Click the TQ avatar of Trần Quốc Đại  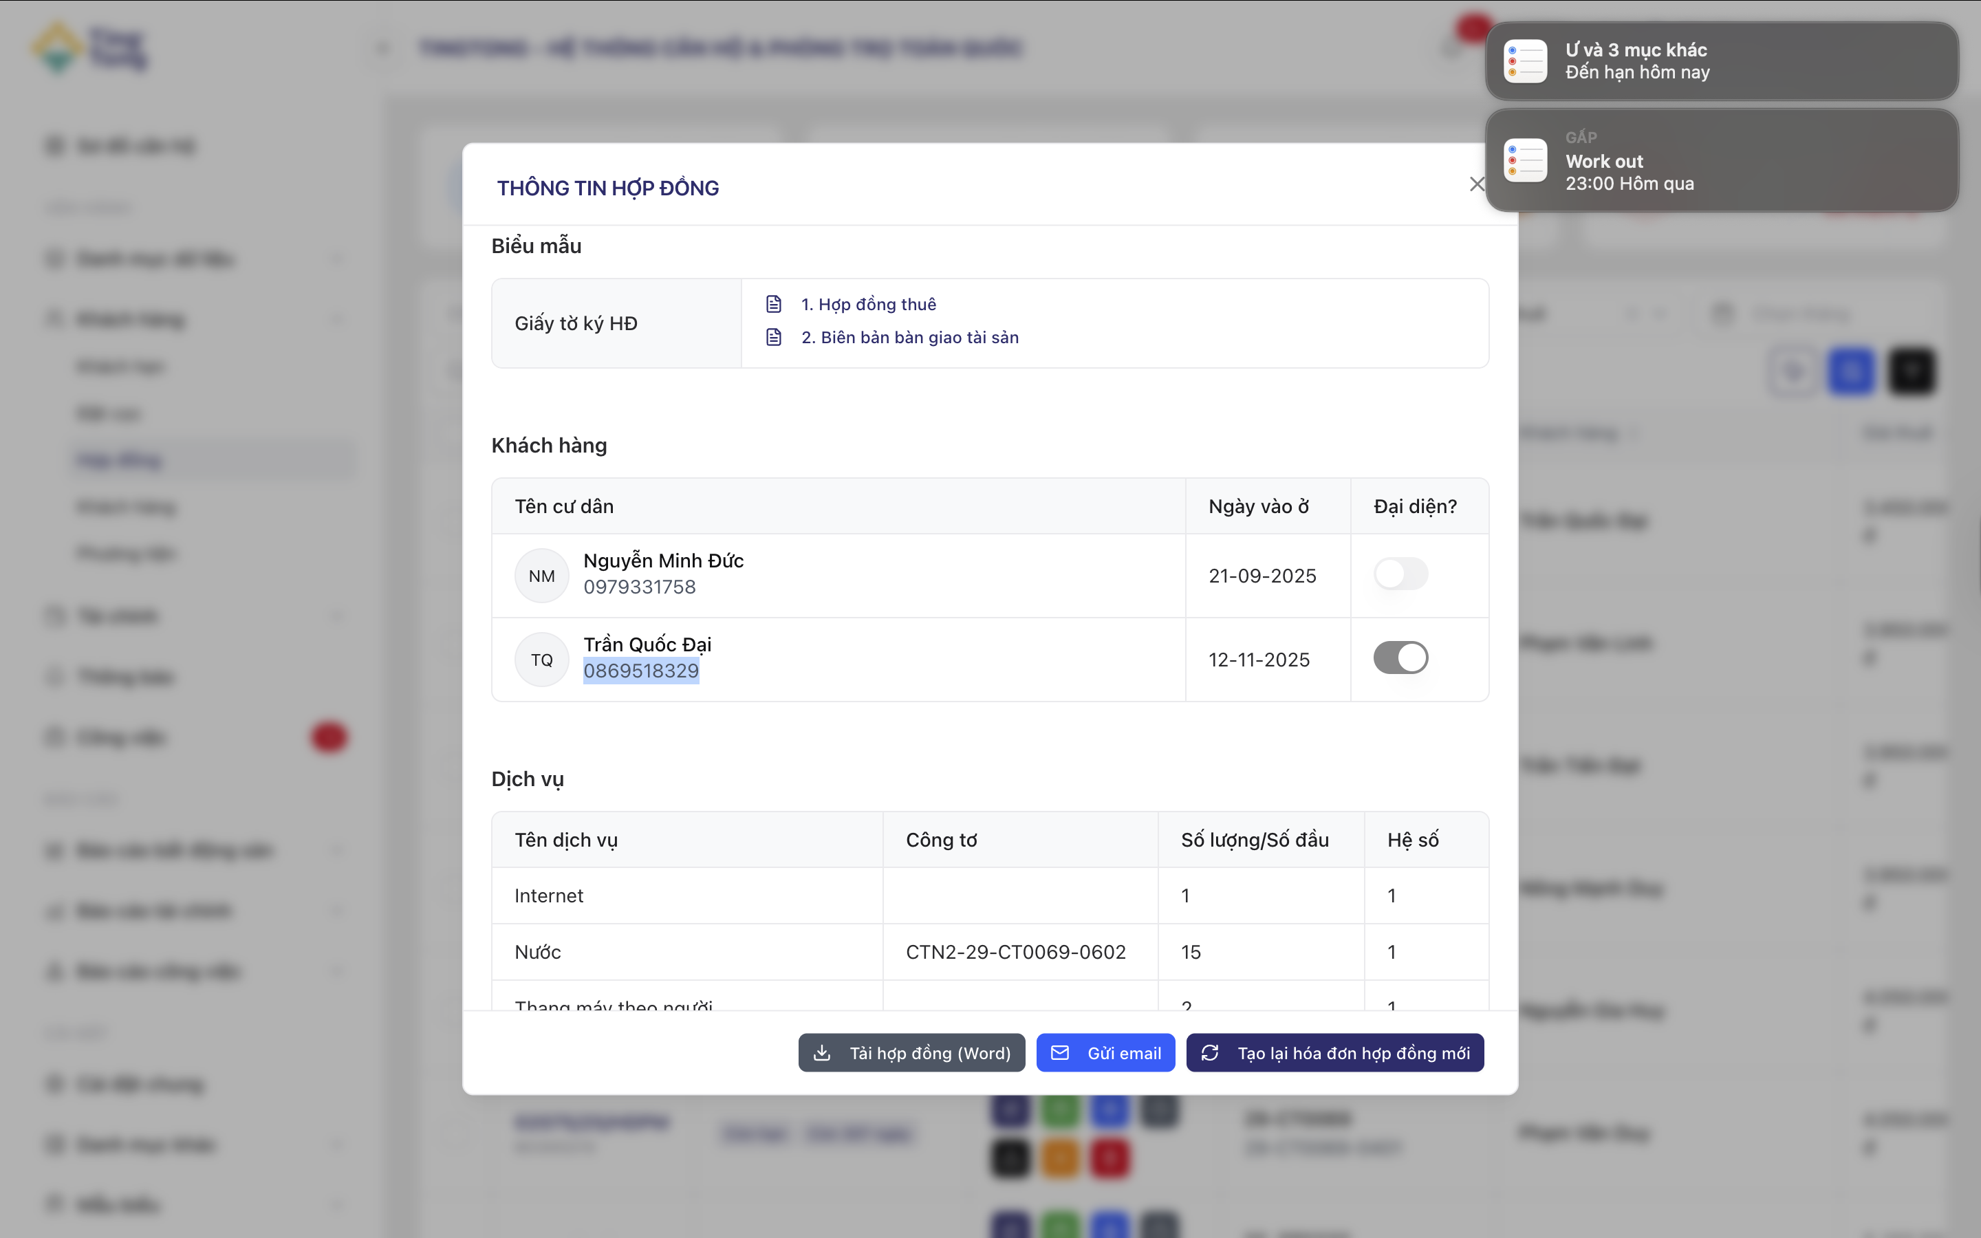click(541, 659)
